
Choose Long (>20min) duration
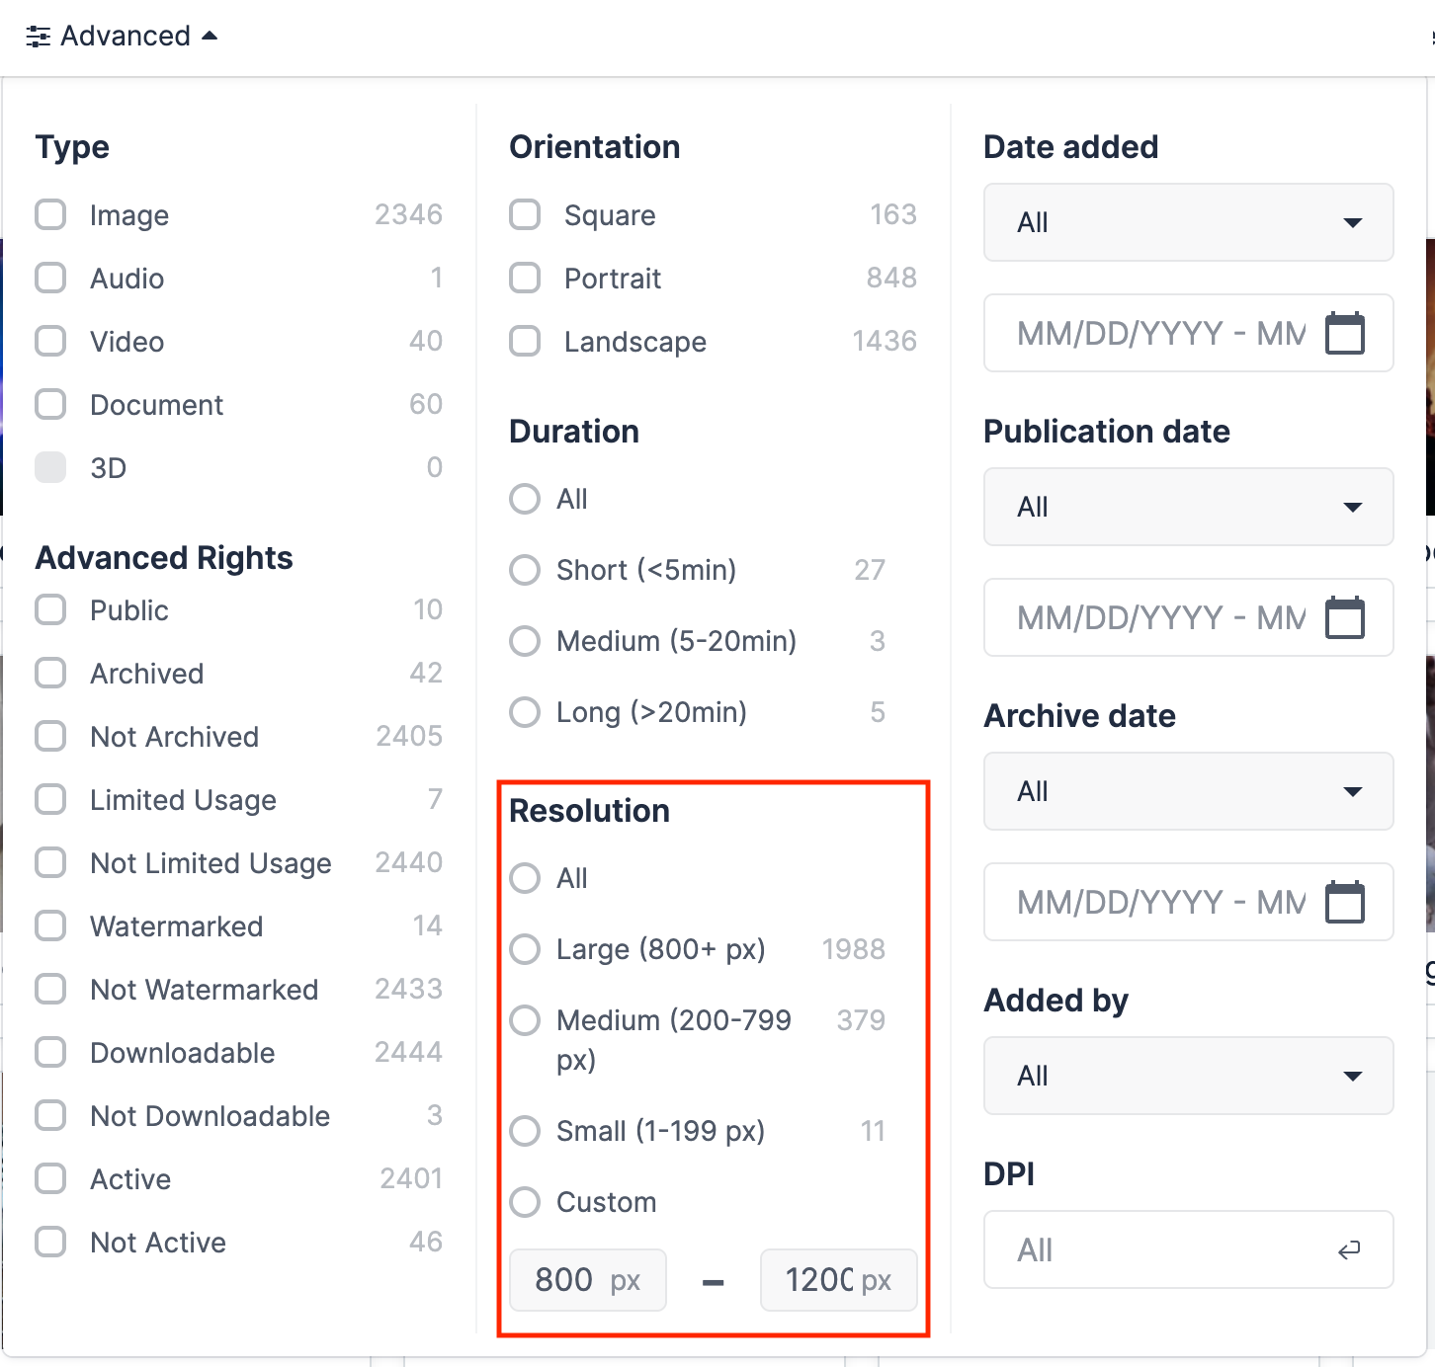point(525,712)
